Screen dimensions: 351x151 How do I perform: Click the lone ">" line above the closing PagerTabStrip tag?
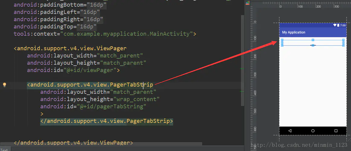pyautogui.click(x=42, y=114)
